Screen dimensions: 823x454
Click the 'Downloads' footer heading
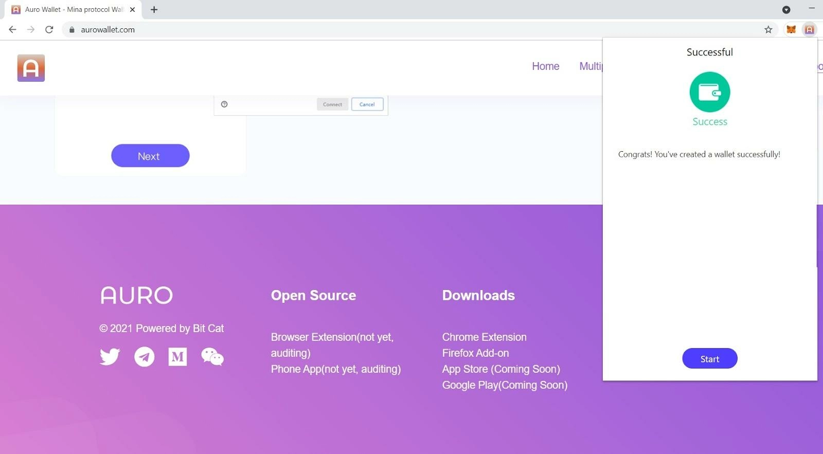(x=478, y=295)
